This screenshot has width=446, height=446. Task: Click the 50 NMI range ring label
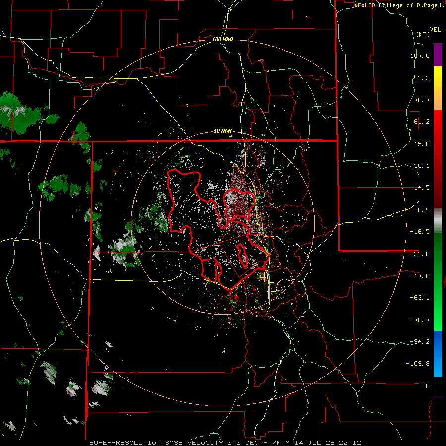click(x=223, y=131)
